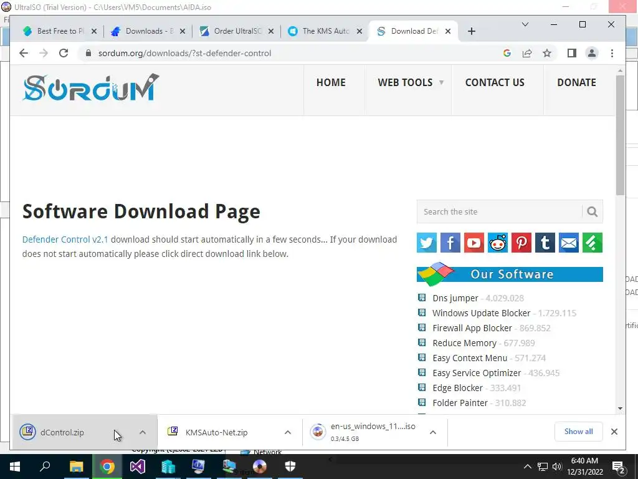This screenshot has height=479, width=638.
Task: Open the browser side panel icon
Action: pos(572,53)
